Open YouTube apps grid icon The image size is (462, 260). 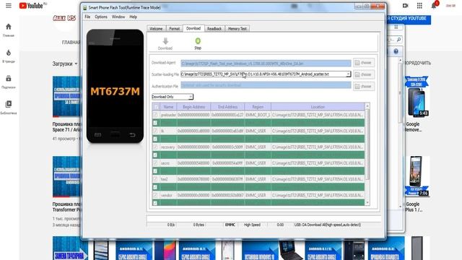[x=419, y=6]
